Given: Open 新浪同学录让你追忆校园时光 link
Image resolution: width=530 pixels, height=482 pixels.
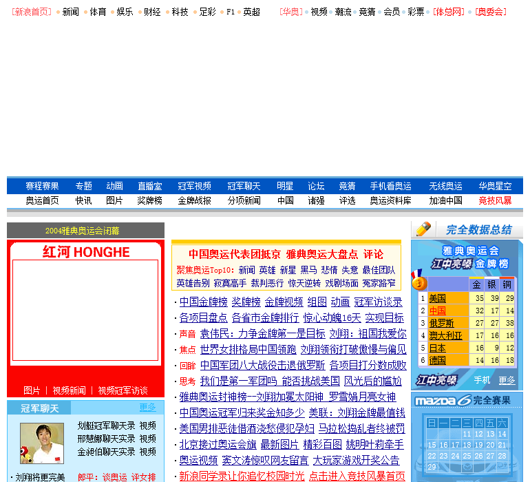Looking at the screenshot, I should (242, 476).
